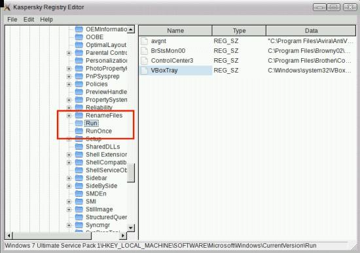Image resolution: width=360 pixels, height=253 pixels.
Task: Open the File menu
Action: (x=12, y=20)
